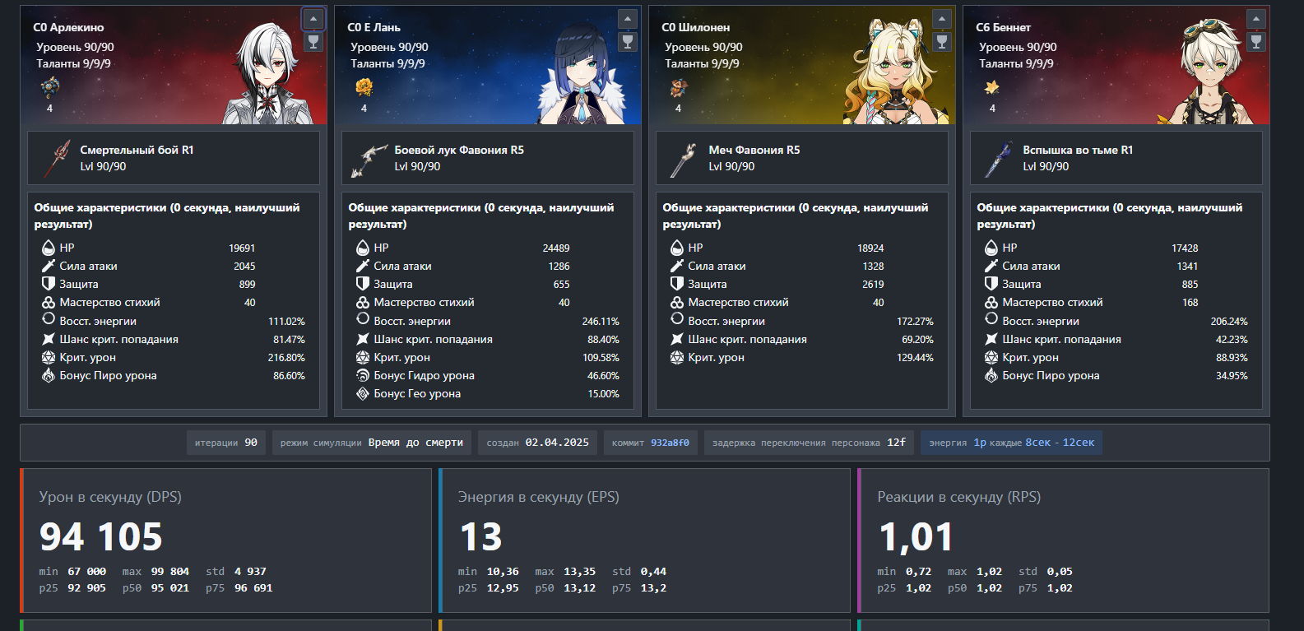Click the EPS value 13
Image resolution: width=1304 pixels, height=631 pixels.
[480, 537]
